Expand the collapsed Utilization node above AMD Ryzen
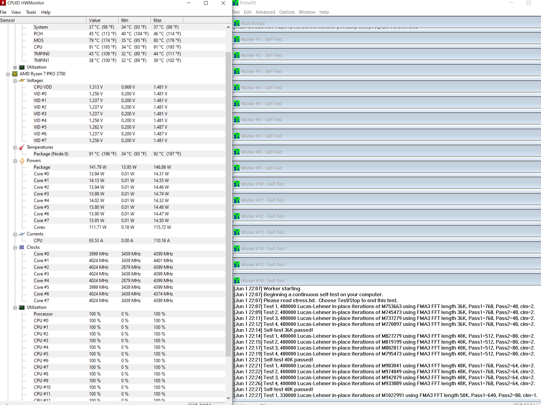The image size is (541, 405). click(x=15, y=68)
